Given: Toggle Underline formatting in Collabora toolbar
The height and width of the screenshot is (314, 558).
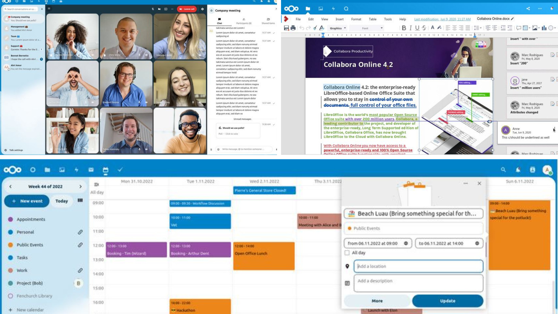Looking at the screenshot, I should 417,28.
